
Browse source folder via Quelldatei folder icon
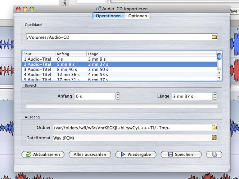click(214, 37)
